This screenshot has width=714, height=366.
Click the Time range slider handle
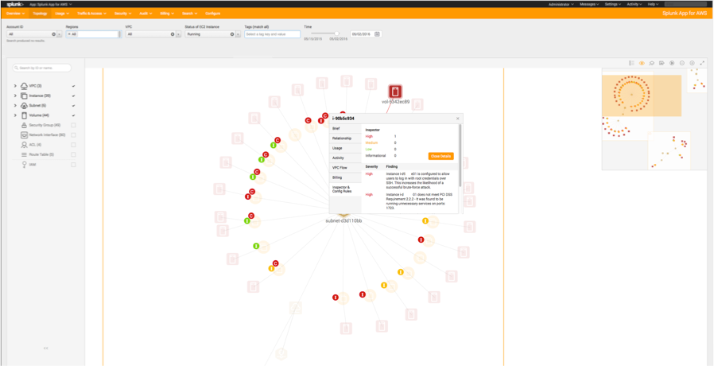(x=337, y=33)
